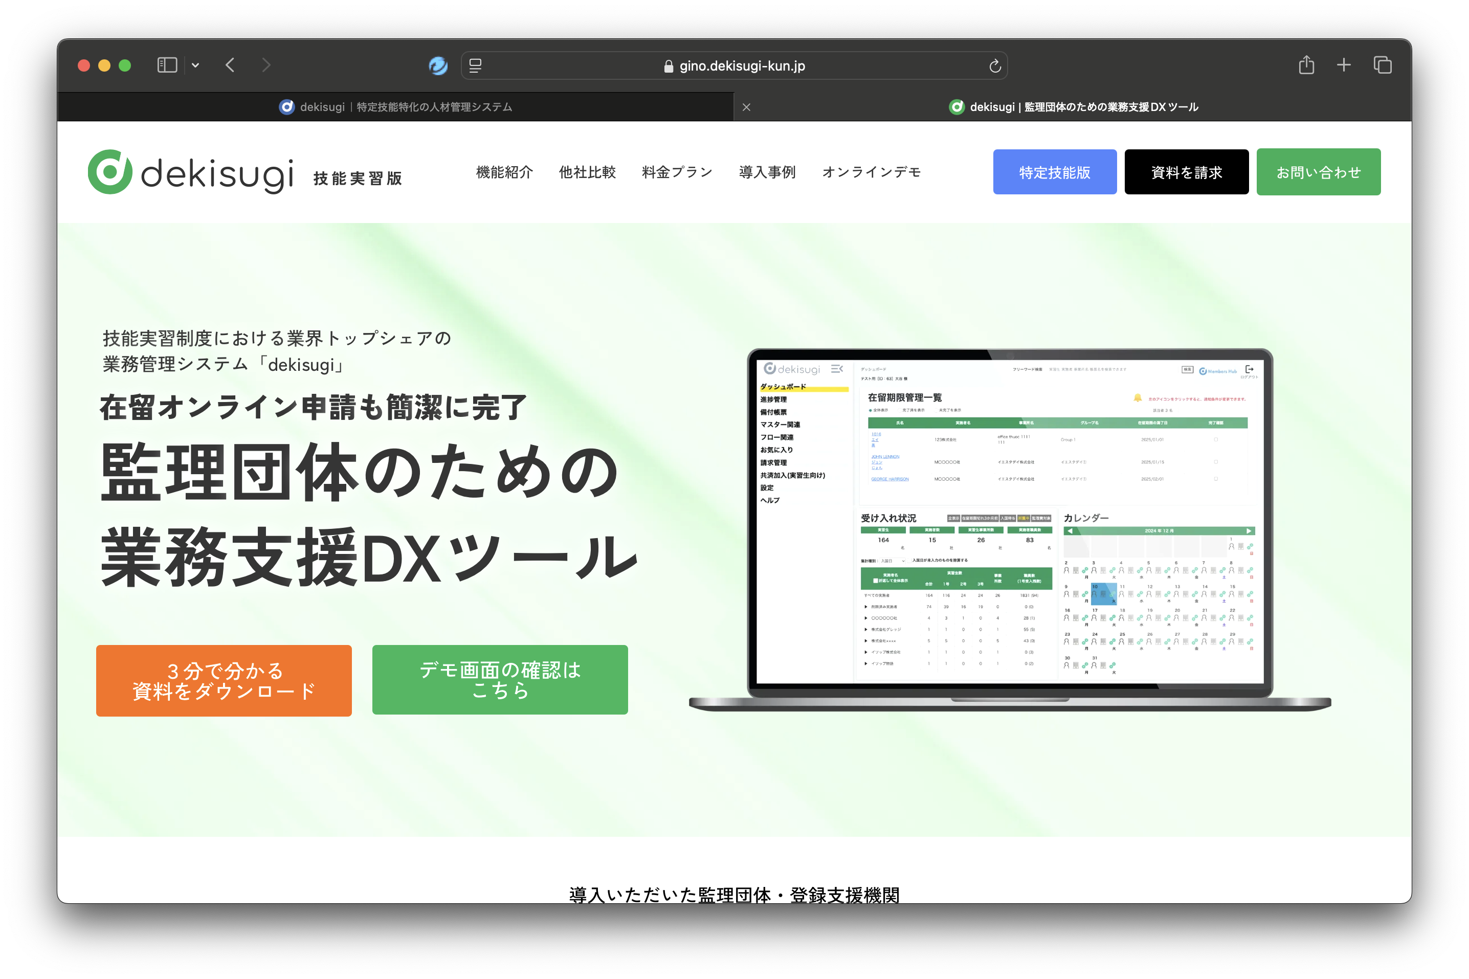Click the green fullscreen window button
Screen dimensions: 1469x979
[x=125, y=65]
